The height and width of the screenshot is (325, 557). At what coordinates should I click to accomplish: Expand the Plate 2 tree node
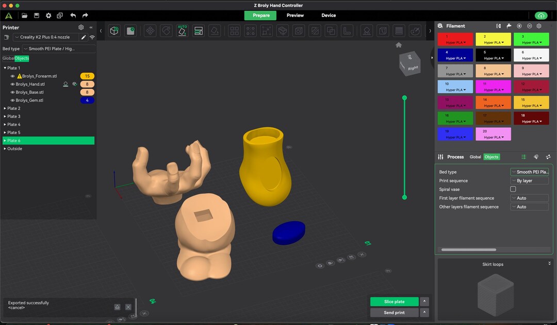click(x=5, y=108)
